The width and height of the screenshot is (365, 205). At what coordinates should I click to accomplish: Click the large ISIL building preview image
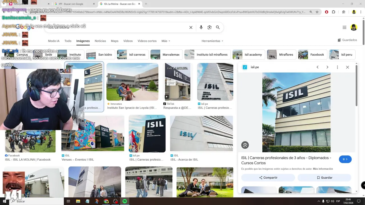click(x=296, y=112)
